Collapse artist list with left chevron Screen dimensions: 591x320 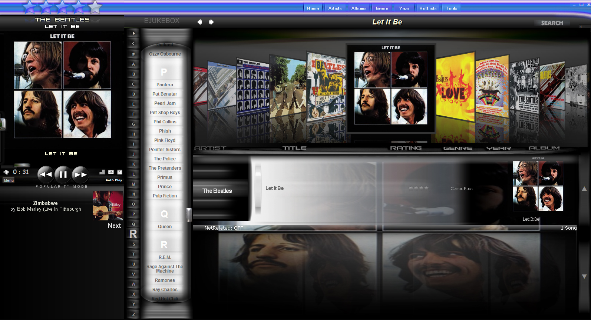pos(133,43)
